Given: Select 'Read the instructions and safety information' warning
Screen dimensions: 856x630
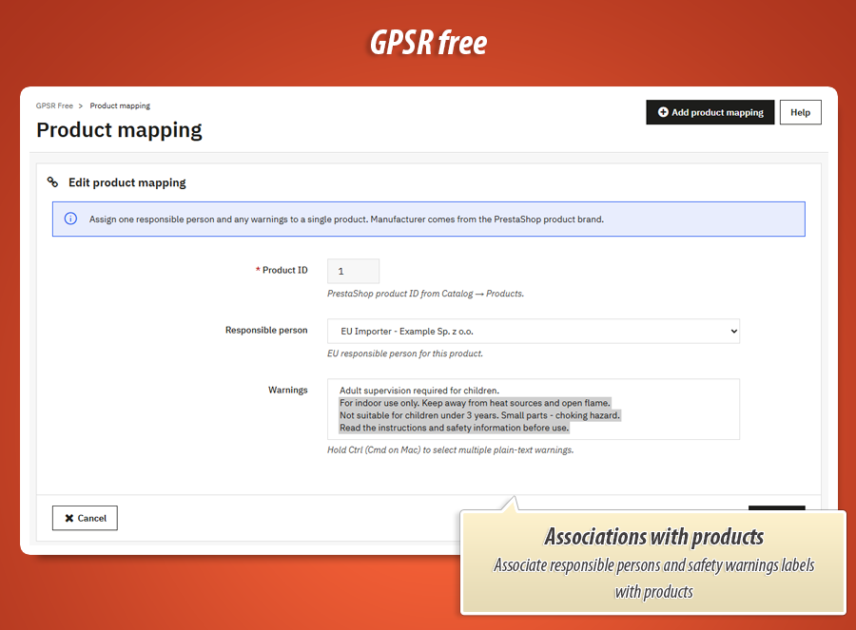Looking at the screenshot, I should click(x=455, y=428).
